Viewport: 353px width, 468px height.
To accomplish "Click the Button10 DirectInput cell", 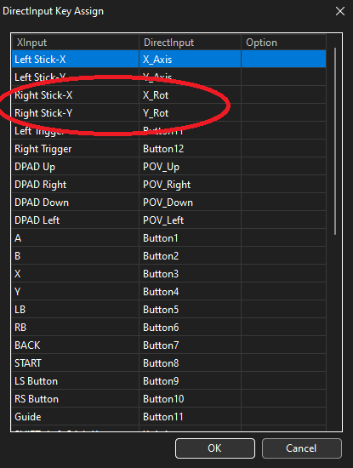I will click(190, 399).
